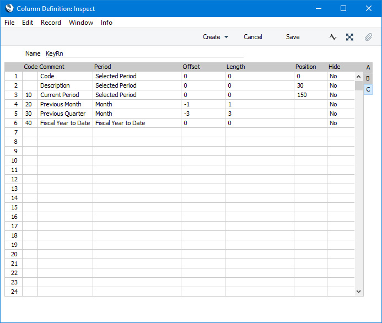Open the Edit menu
Image resolution: width=382 pixels, height=323 pixels.
(28, 23)
